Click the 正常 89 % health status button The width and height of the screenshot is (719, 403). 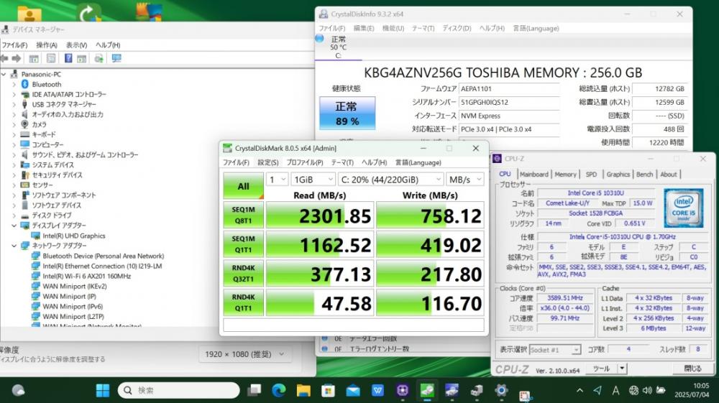(x=347, y=113)
